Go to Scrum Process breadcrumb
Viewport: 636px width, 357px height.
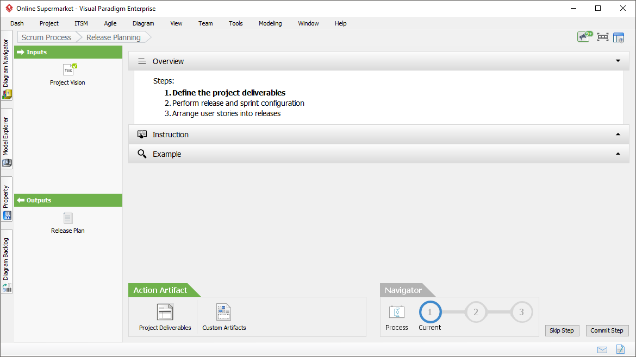pyautogui.click(x=47, y=37)
